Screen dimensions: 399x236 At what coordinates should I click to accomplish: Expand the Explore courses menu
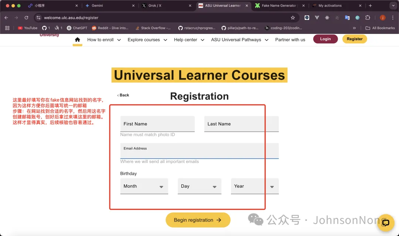pos(147,39)
